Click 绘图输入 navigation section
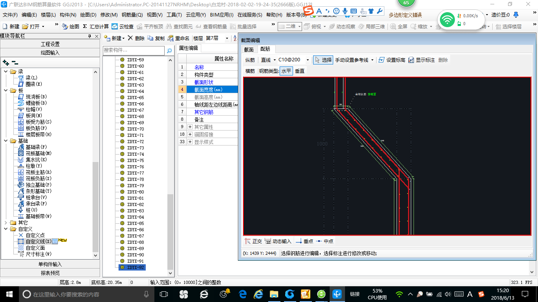The height and width of the screenshot is (302, 538). 50,52
